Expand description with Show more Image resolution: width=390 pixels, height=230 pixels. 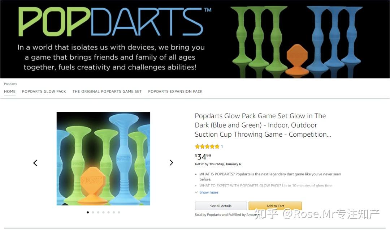click(209, 192)
